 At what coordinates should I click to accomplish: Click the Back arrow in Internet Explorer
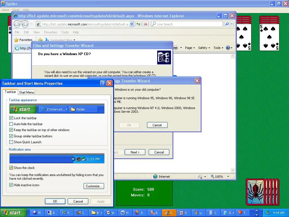coord(17,24)
